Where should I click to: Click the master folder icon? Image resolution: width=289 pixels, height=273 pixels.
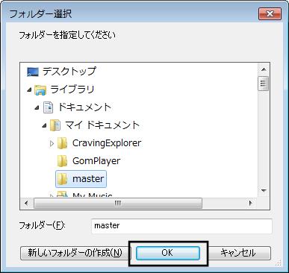(x=62, y=179)
